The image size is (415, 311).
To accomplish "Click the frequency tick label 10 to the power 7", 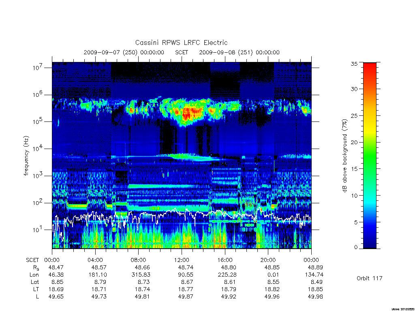I will click(38, 68).
